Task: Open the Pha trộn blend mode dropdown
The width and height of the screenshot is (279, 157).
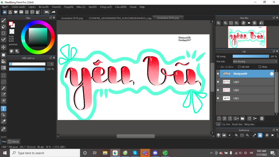Action: click(255, 61)
